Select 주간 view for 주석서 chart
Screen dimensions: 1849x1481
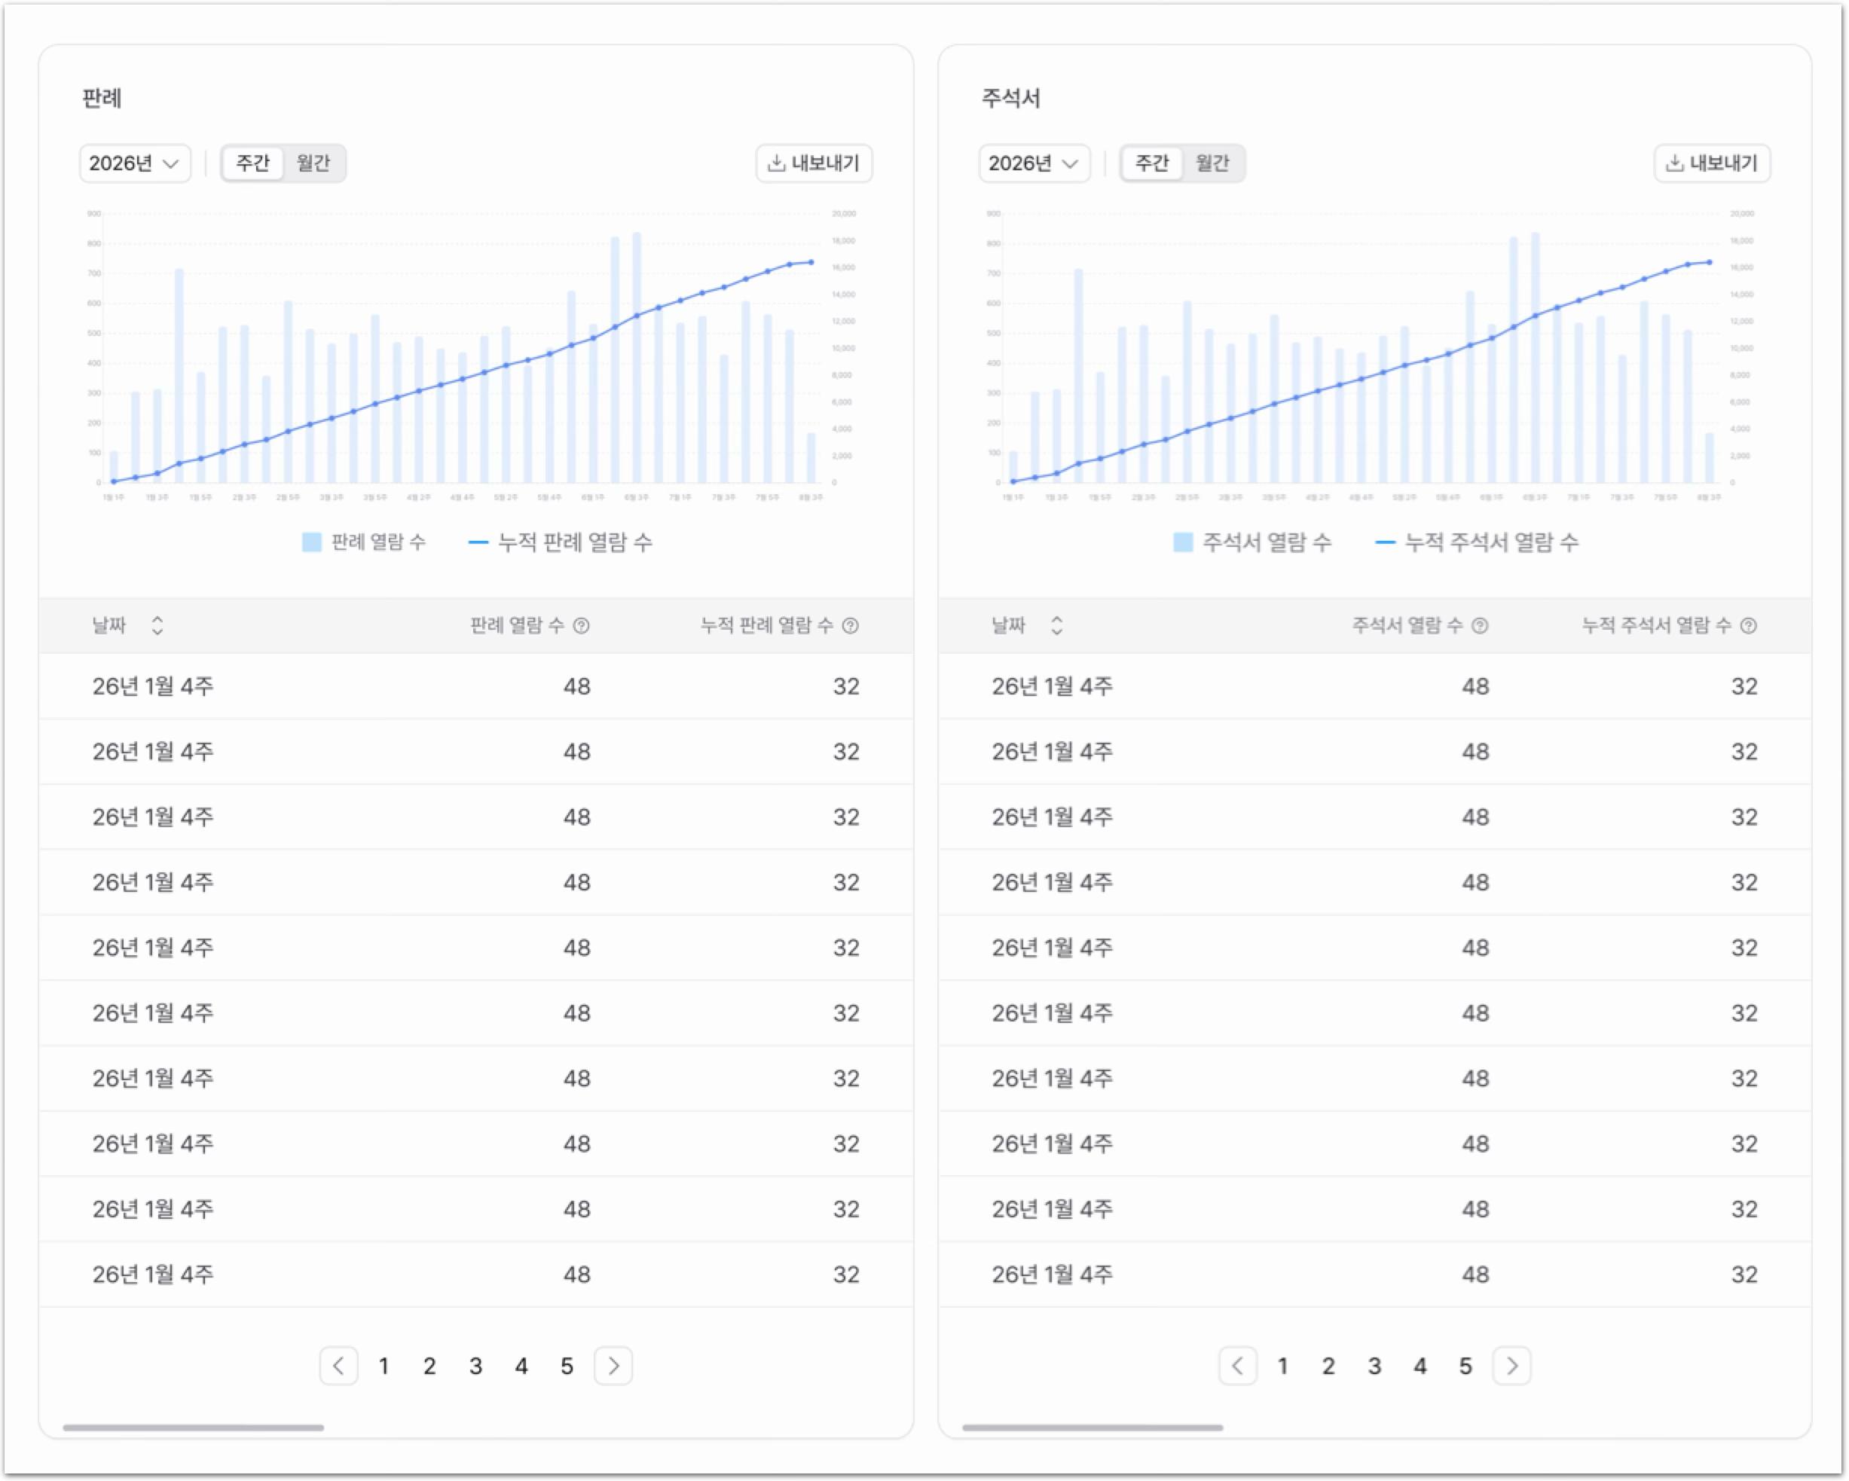click(x=1151, y=163)
